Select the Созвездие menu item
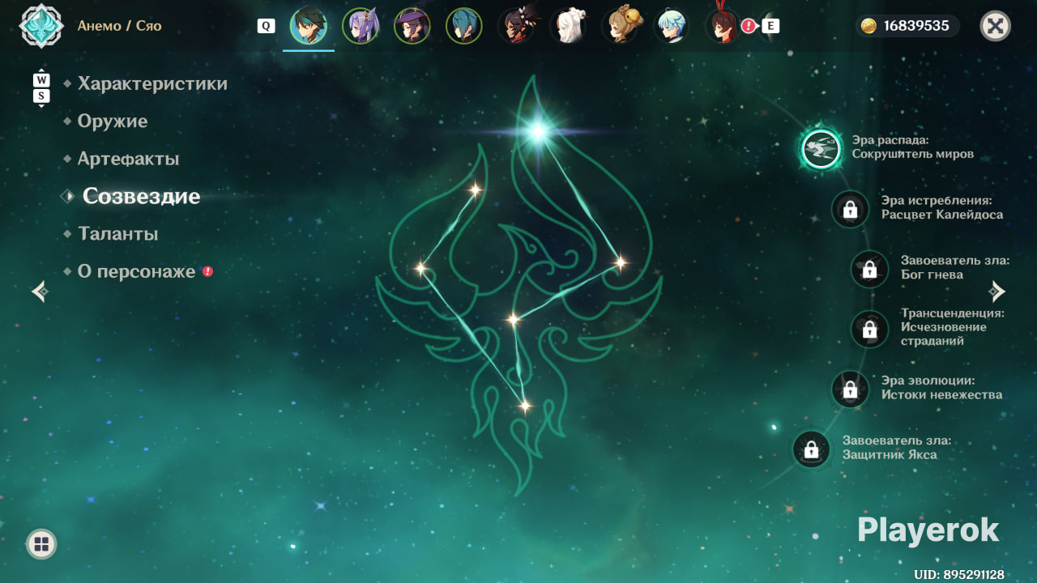The height and width of the screenshot is (583, 1037). pos(141,196)
